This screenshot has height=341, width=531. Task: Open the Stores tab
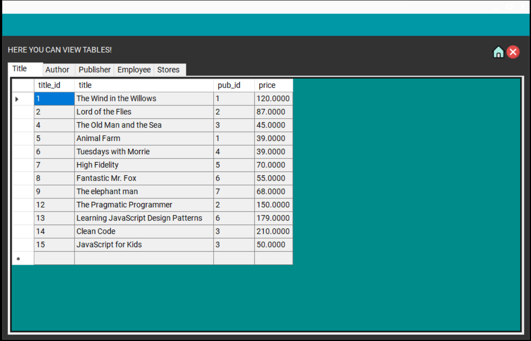[169, 70]
